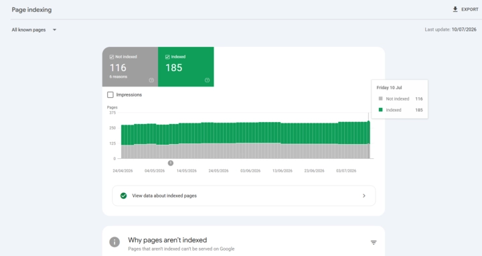Select the green Indexed 185 card
482x256 pixels.
[186, 67]
